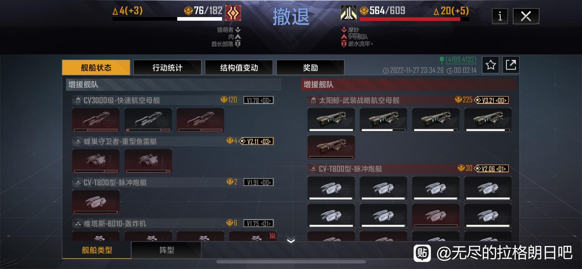Click the star favorite icon
This screenshot has height=269, width=582.
[491, 65]
